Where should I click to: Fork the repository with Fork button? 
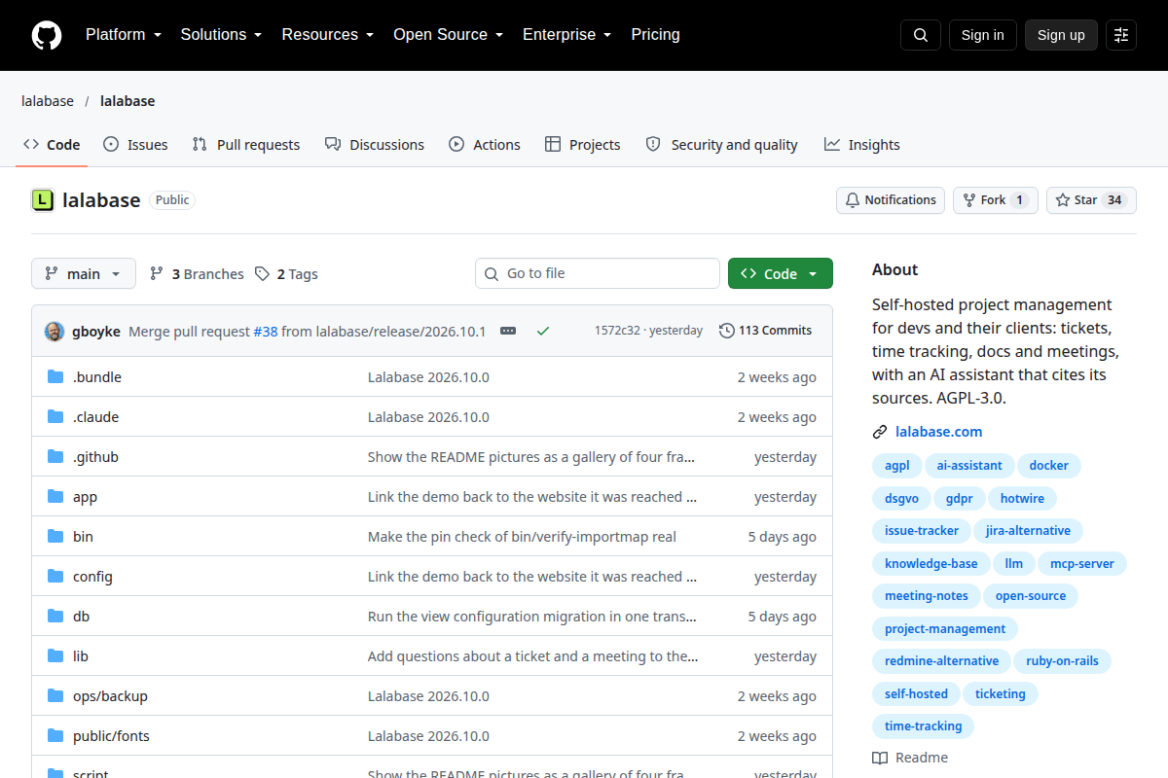click(996, 200)
